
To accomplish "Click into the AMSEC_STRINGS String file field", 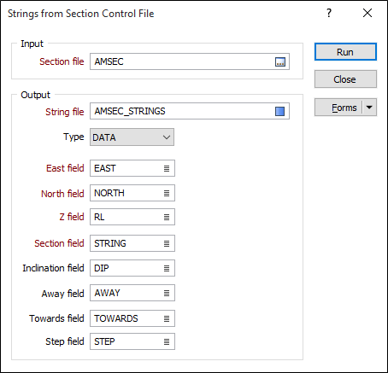I will tap(182, 111).
